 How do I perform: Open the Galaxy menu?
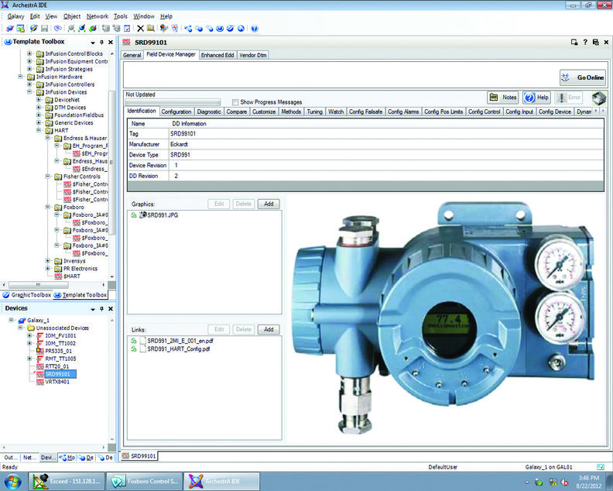click(x=15, y=16)
